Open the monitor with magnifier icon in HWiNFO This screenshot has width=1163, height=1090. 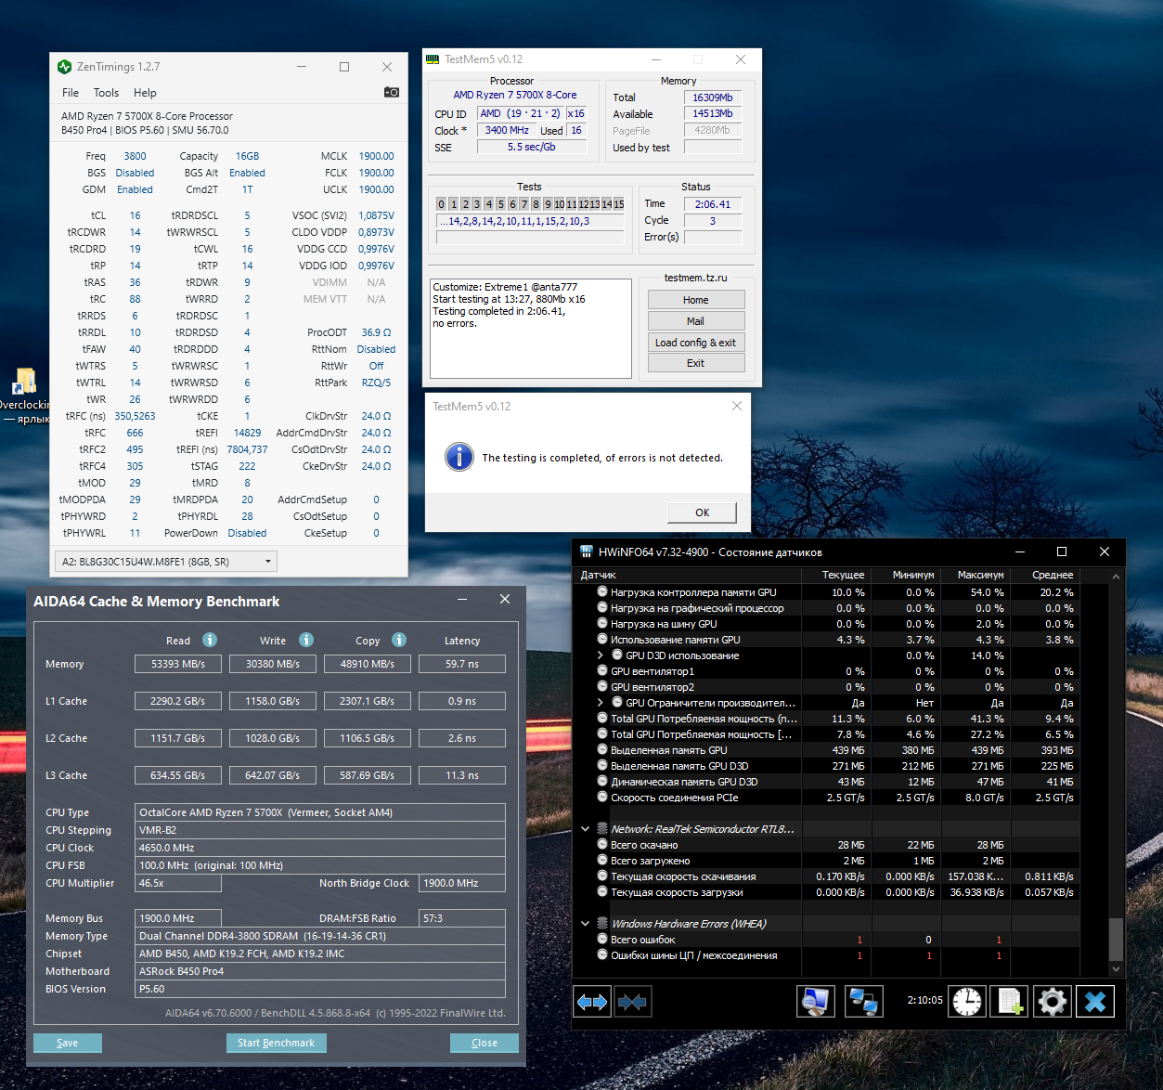coord(816,1002)
